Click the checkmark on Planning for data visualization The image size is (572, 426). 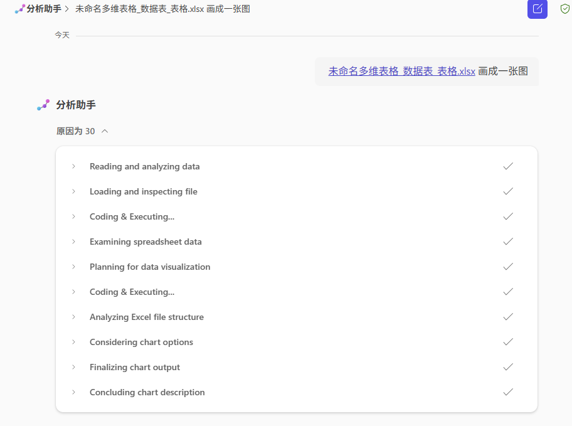pyautogui.click(x=508, y=267)
